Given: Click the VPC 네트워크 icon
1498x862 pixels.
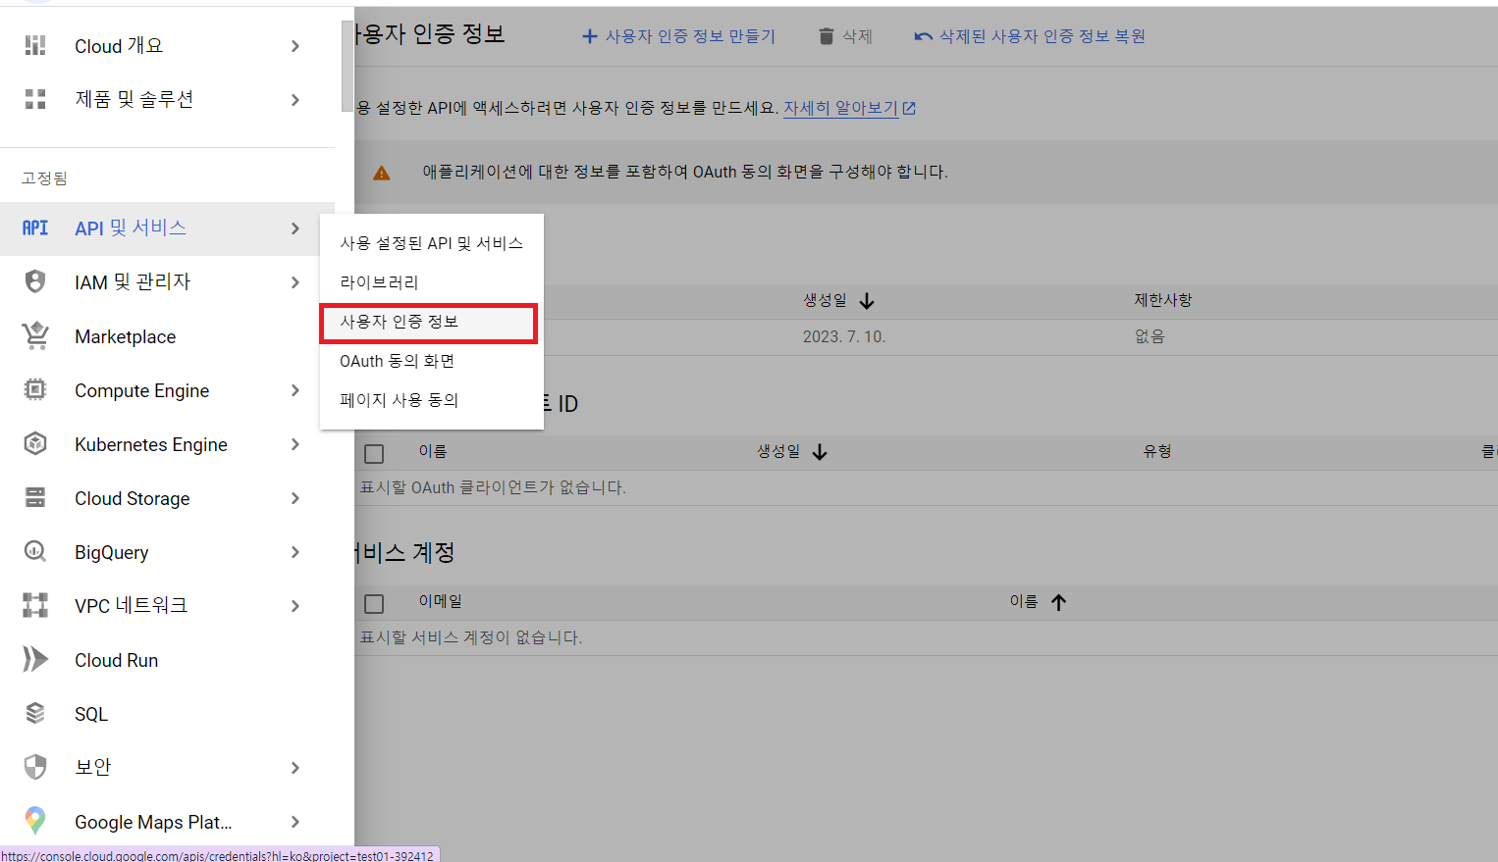Looking at the screenshot, I should (x=35, y=605).
